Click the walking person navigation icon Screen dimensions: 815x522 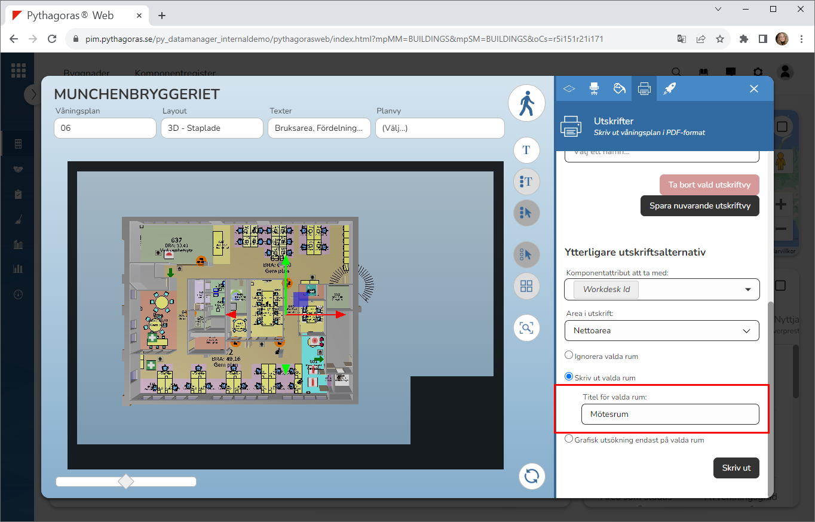[x=526, y=103]
